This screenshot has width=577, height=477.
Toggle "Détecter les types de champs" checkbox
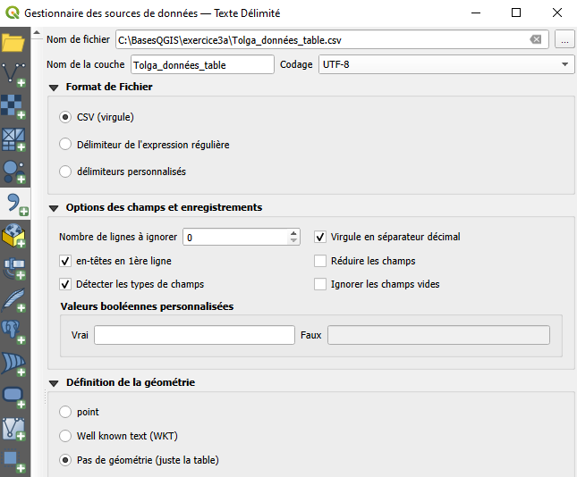[x=64, y=284]
